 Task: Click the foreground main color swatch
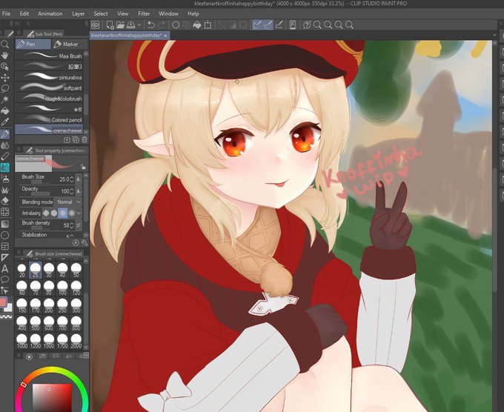(x=3, y=302)
